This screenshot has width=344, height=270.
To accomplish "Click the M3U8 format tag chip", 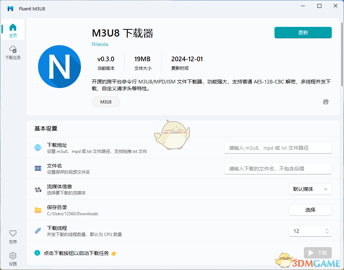I will pos(106,102).
